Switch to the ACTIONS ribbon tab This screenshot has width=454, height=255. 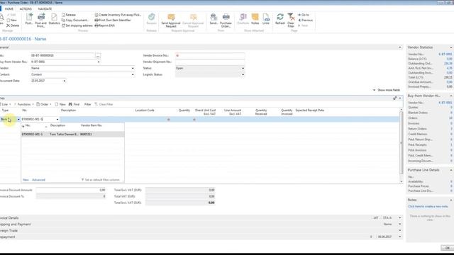click(26, 9)
